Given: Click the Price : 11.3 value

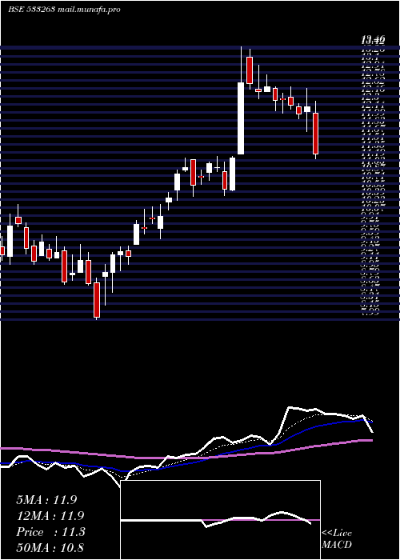Looking at the screenshot, I should 50,532.
